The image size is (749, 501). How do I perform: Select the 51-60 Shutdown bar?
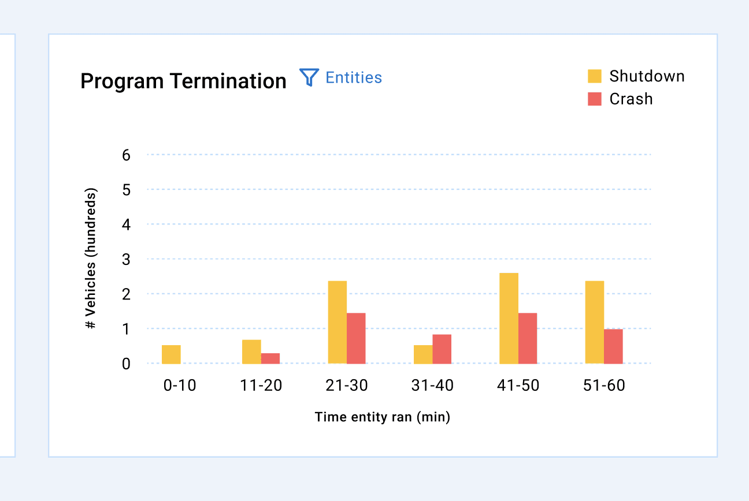tap(595, 322)
